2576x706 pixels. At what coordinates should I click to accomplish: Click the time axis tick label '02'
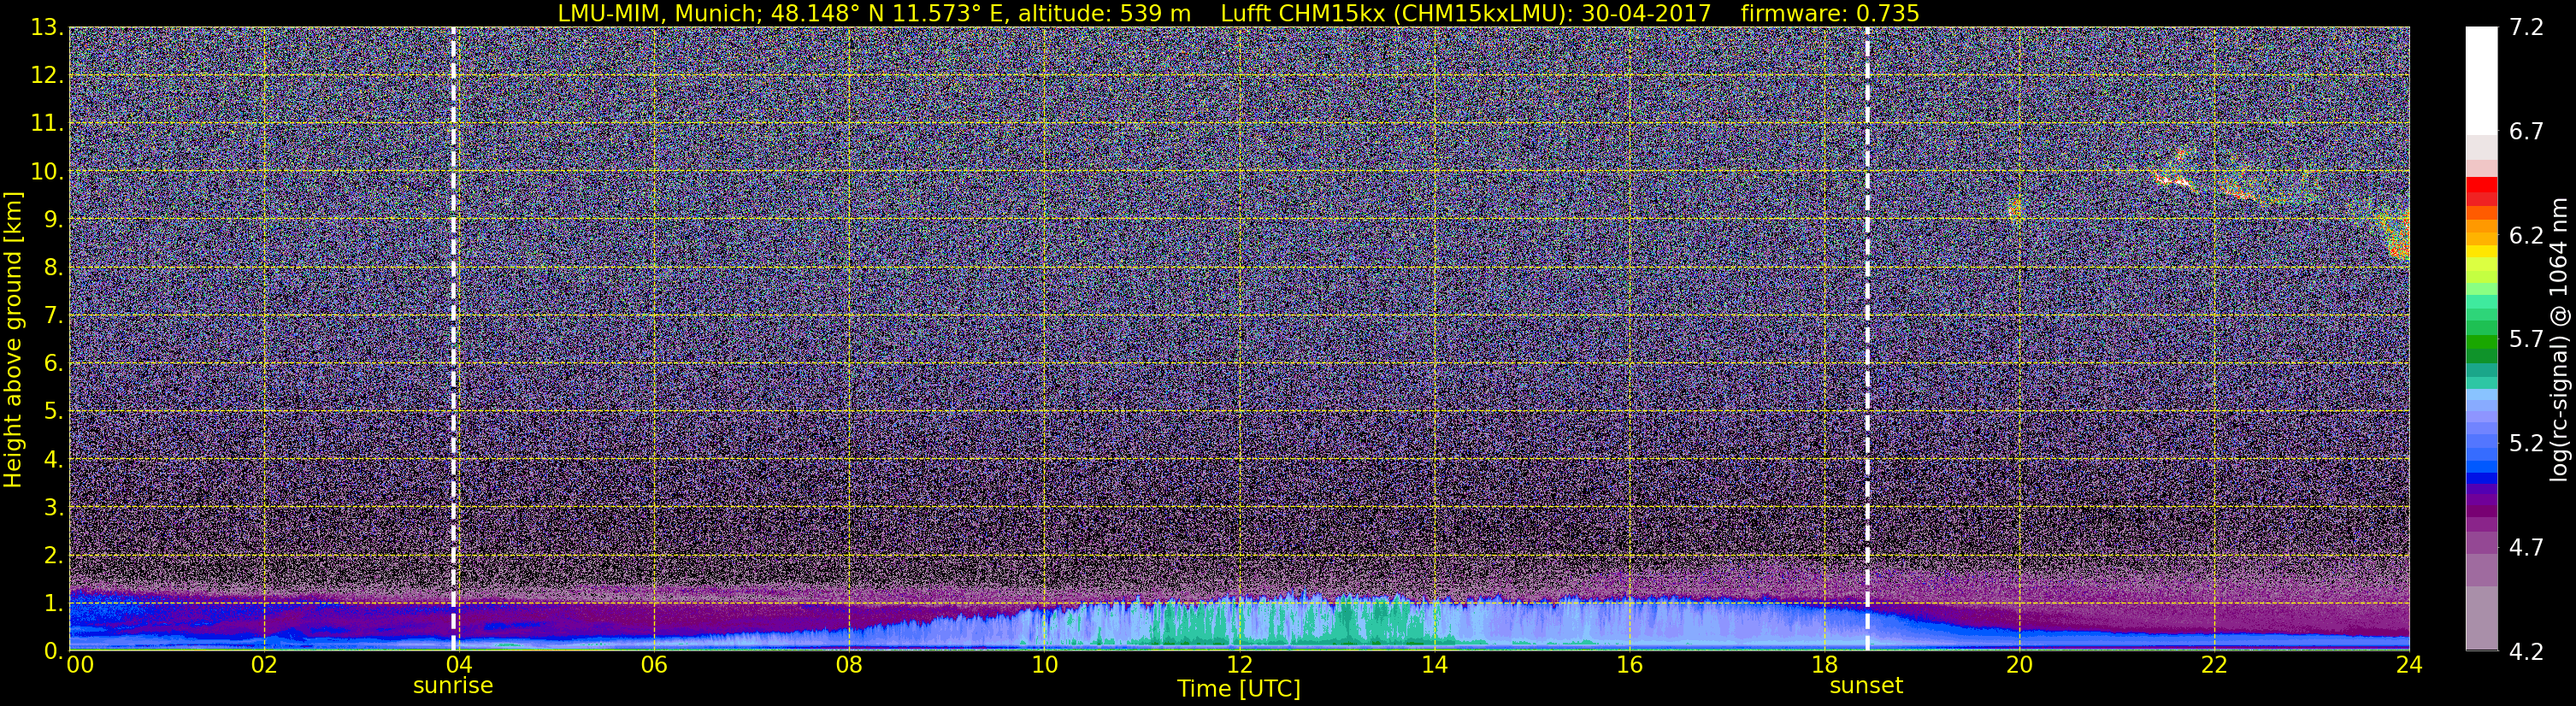(263, 665)
